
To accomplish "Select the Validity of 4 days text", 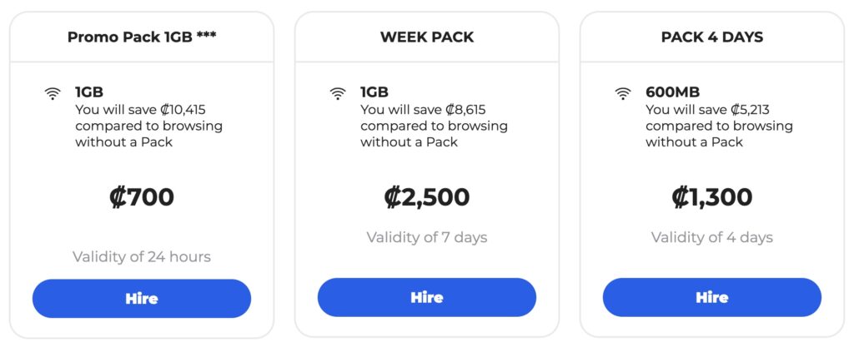I will click(x=711, y=237).
